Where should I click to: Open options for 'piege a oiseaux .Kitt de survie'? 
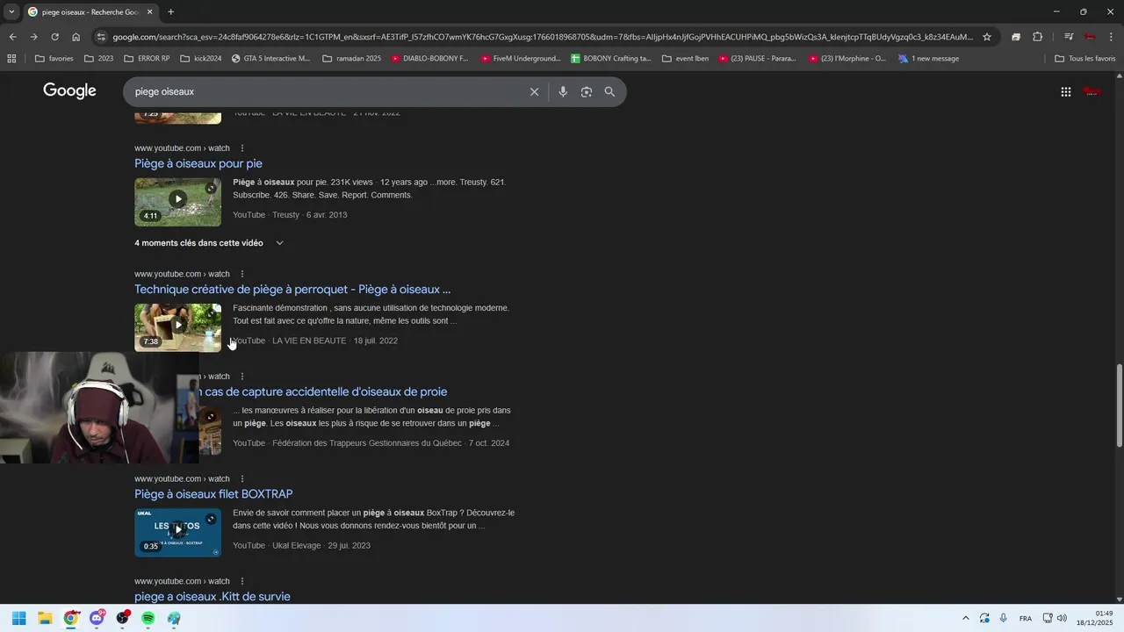pyautogui.click(x=242, y=581)
